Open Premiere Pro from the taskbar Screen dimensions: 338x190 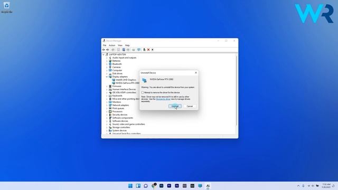pyautogui.click(x=169, y=186)
